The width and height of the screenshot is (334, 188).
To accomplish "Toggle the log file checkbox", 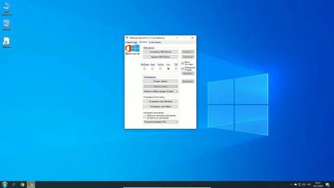I will tap(183, 63).
